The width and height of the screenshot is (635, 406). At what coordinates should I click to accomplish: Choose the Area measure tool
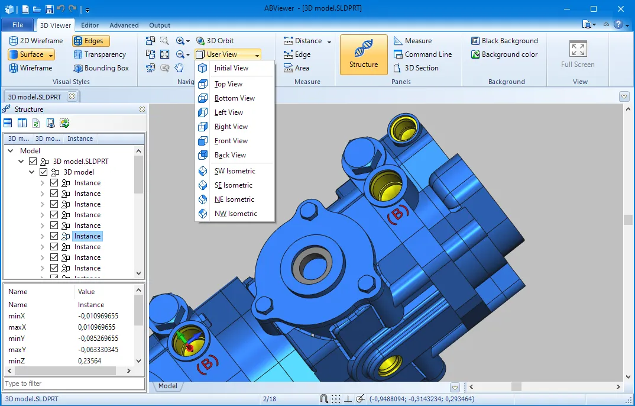click(x=296, y=67)
